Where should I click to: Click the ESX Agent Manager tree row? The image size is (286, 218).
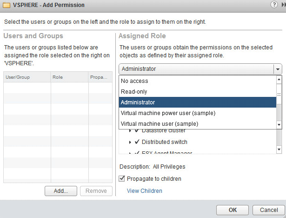(198, 152)
